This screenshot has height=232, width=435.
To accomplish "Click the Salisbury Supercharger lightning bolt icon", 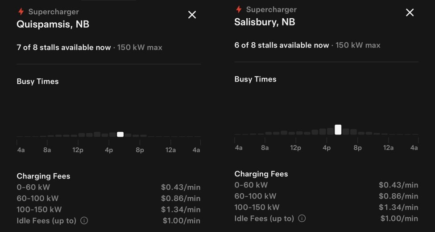I will [239, 9].
